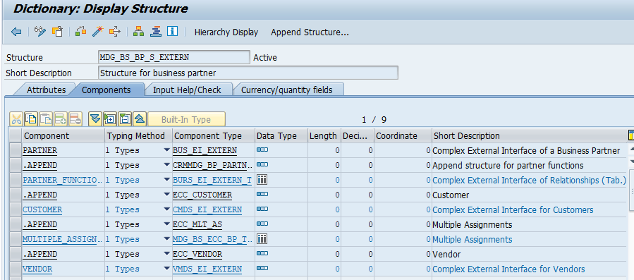Click the Insert Row icon
This screenshot has height=280, width=634.
point(61,119)
